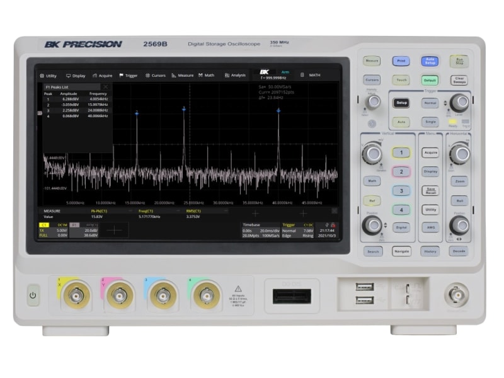Select peak row 24.0088kHz in list
504x378 pixels.
(77, 110)
